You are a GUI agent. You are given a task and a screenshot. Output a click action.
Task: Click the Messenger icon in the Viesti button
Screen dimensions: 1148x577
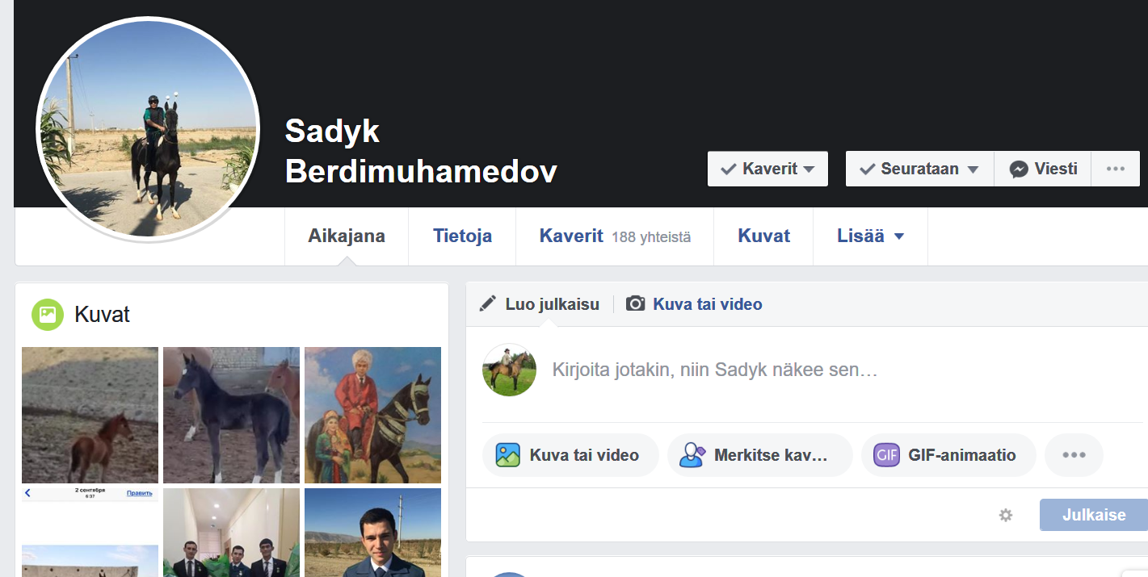click(1020, 169)
